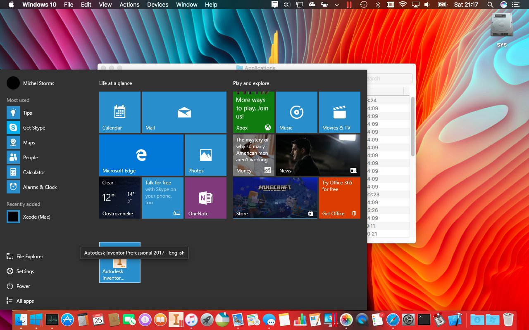Open the OneNote tile
The image size is (529, 330).
206,198
